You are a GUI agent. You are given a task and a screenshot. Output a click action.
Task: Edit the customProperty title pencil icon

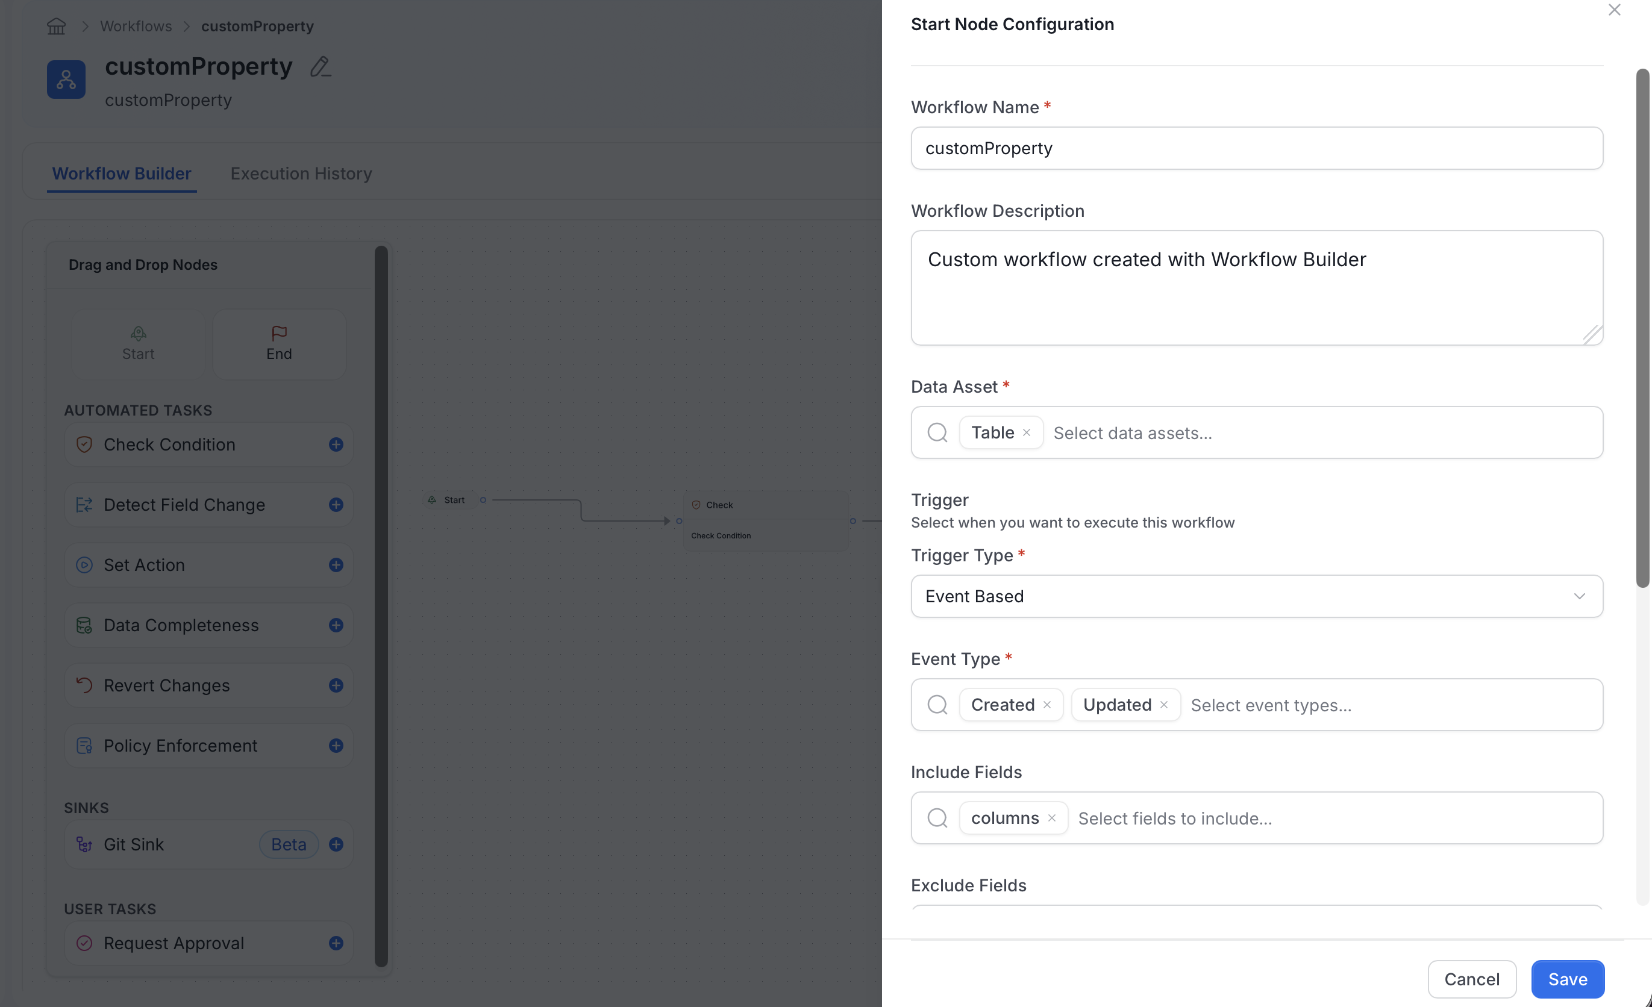coord(320,66)
